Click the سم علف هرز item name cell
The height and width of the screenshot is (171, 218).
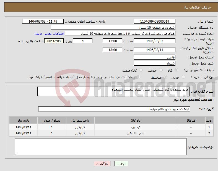click(x=136, y=133)
